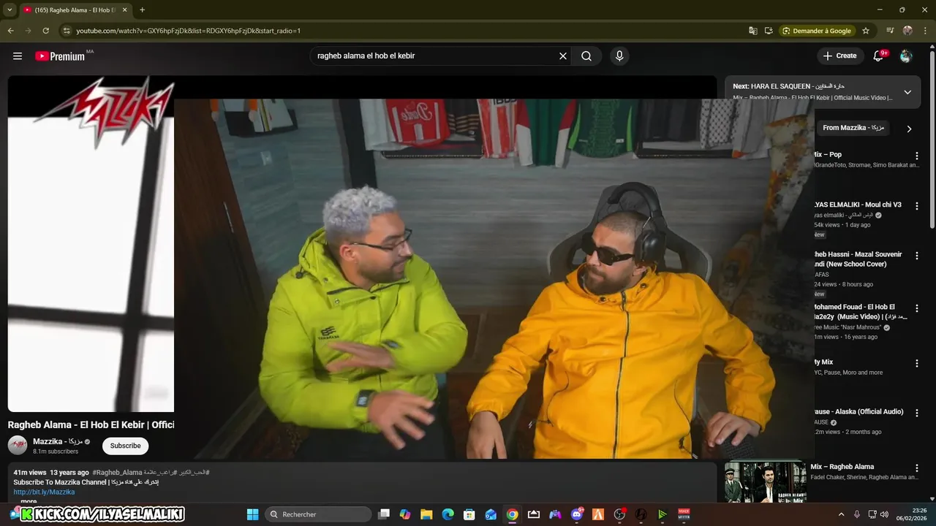Open Chrome three-dot menu

[925, 31]
